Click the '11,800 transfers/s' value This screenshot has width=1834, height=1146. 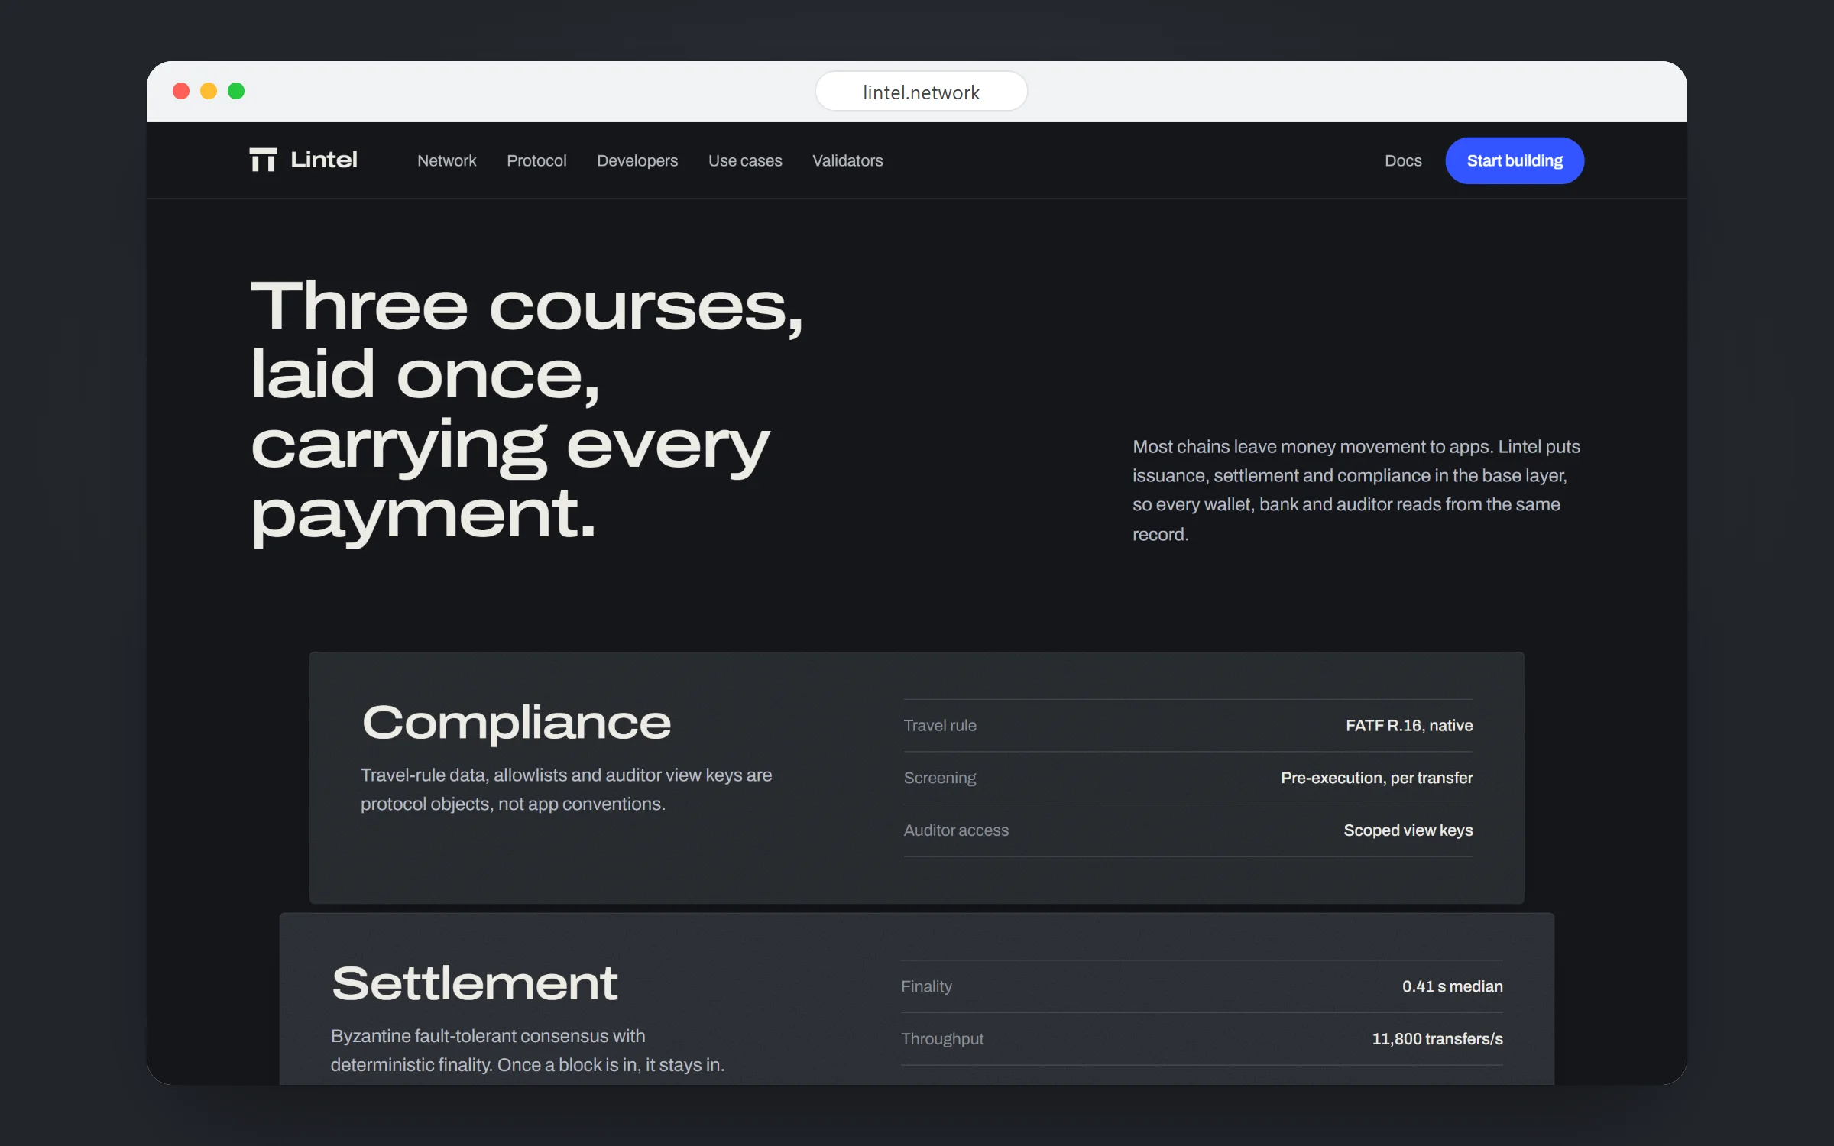tap(1437, 1039)
